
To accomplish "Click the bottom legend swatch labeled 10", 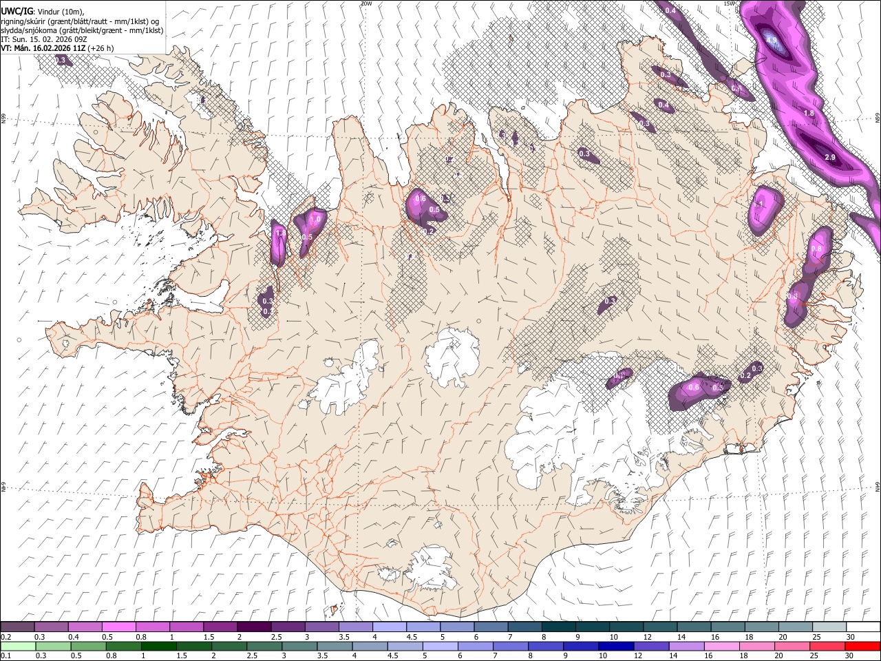I will 616,646.
